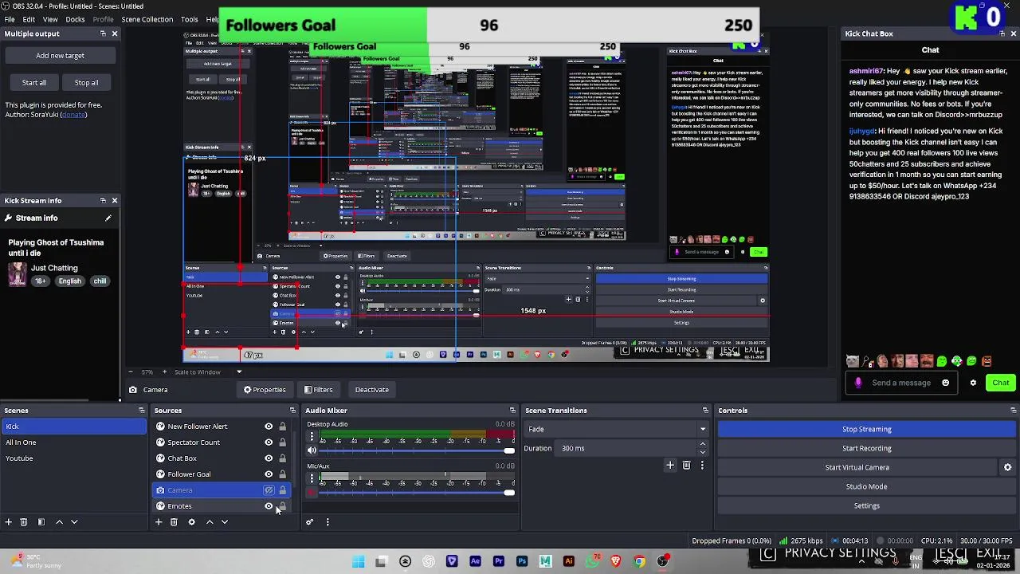Adjust Mic/Aux volume slider

[415, 493]
